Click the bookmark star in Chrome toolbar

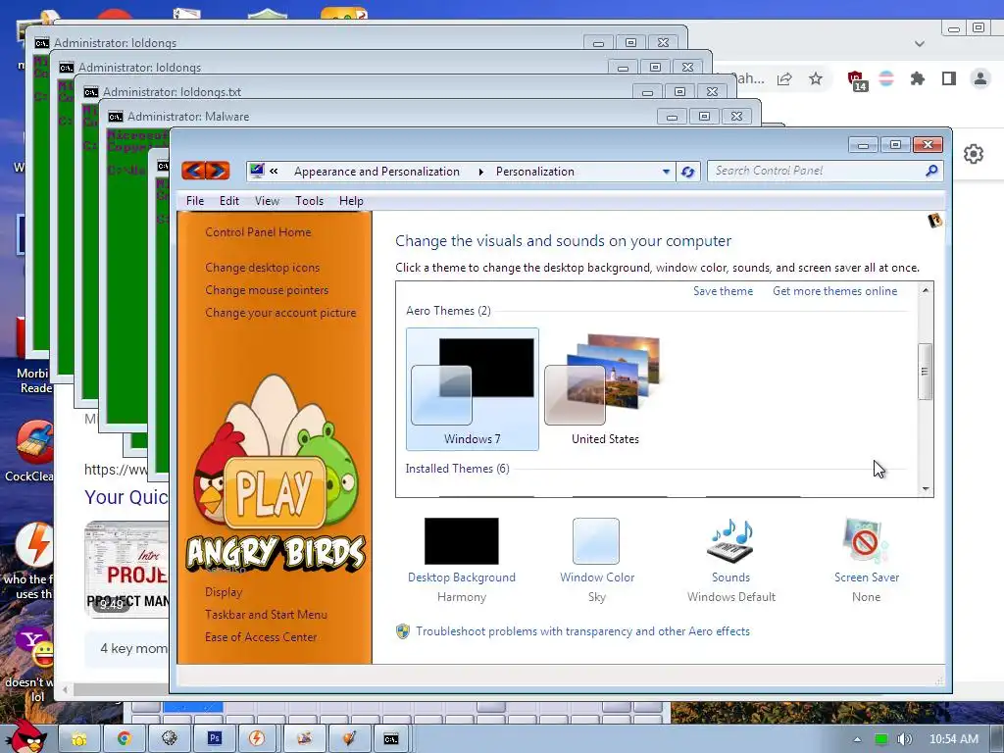click(x=815, y=78)
